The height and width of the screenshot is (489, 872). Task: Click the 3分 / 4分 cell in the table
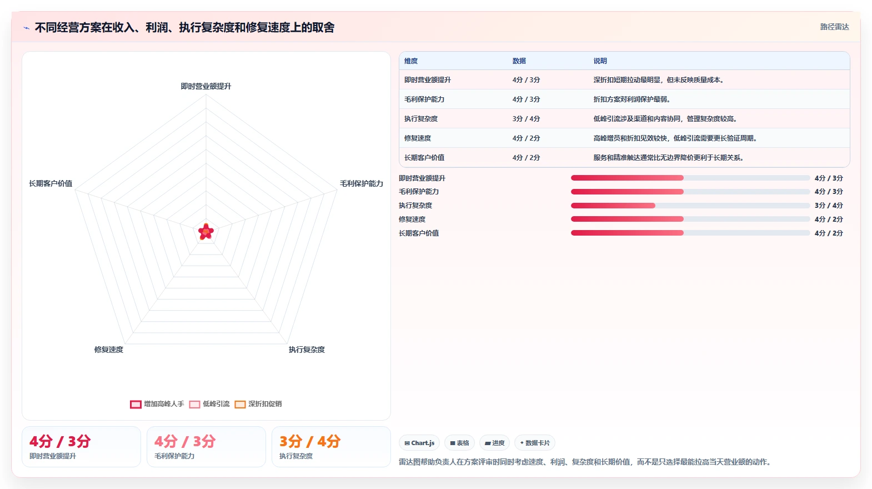click(526, 119)
